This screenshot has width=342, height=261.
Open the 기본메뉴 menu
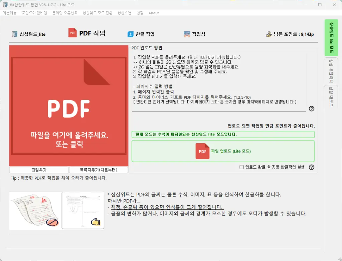[10, 13]
